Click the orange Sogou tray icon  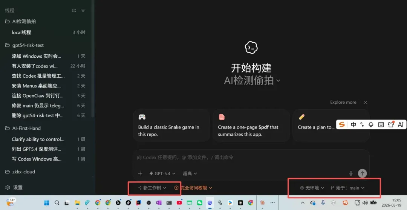(x=345, y=202)
